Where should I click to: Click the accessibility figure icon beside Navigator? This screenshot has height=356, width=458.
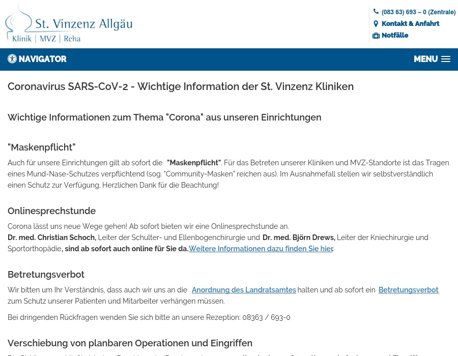(12, 59)
